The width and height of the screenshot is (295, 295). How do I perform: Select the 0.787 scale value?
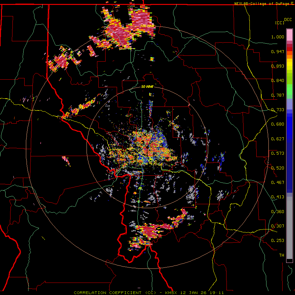[x=278, y=95]
